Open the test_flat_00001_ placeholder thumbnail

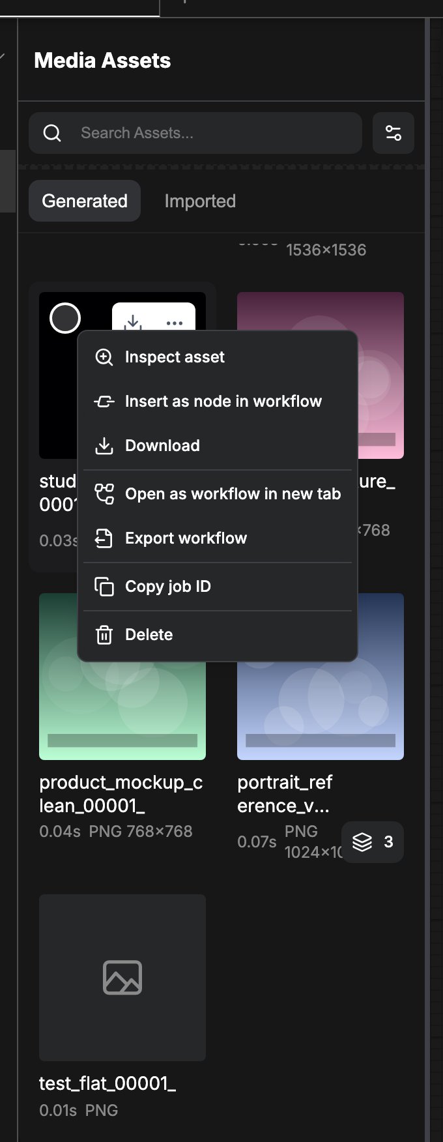tap(122, 978)
